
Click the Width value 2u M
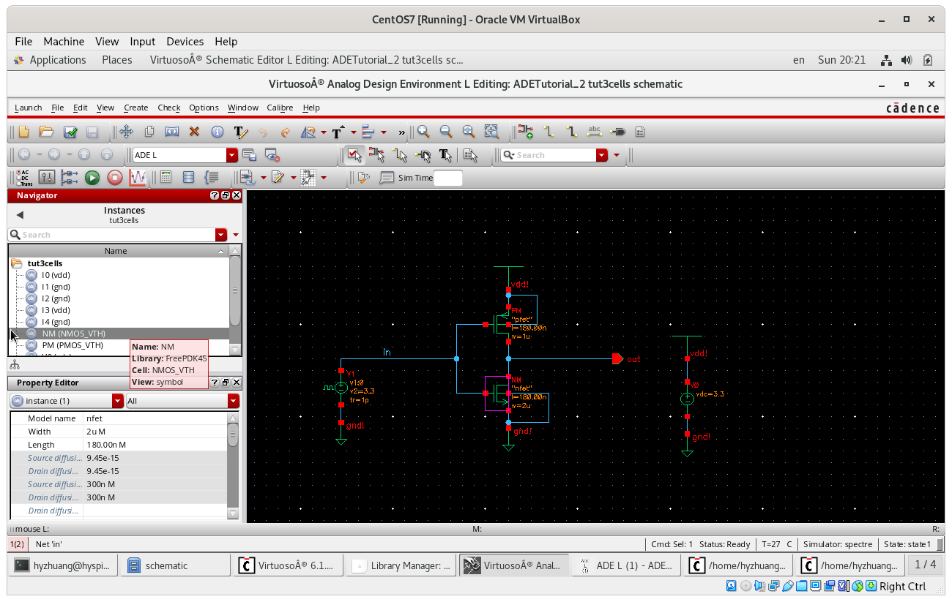point(155,432)
